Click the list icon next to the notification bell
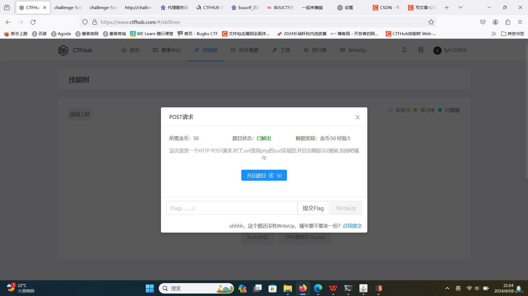 421,50
